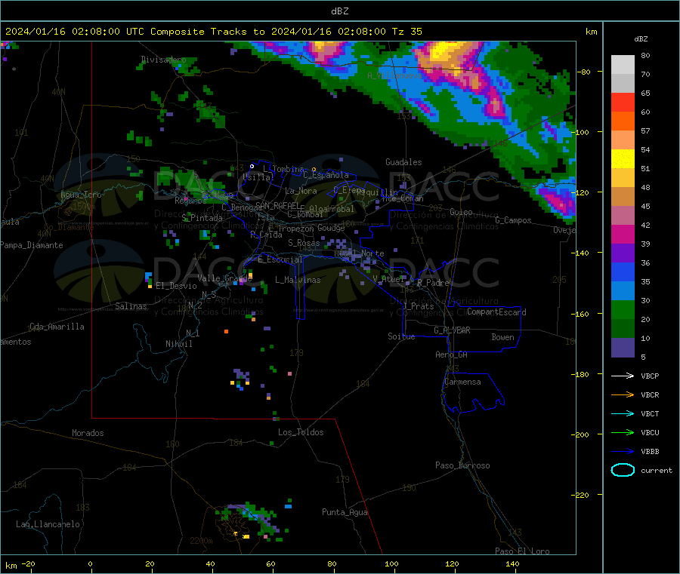Click the C_Campos location label

coord(514,220)
